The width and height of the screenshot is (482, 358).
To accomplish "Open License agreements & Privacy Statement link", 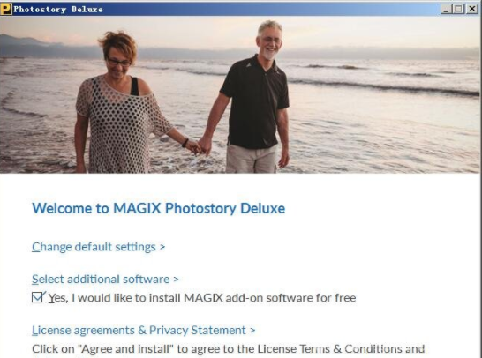I will pyautogui.click(x=139, y=330).
